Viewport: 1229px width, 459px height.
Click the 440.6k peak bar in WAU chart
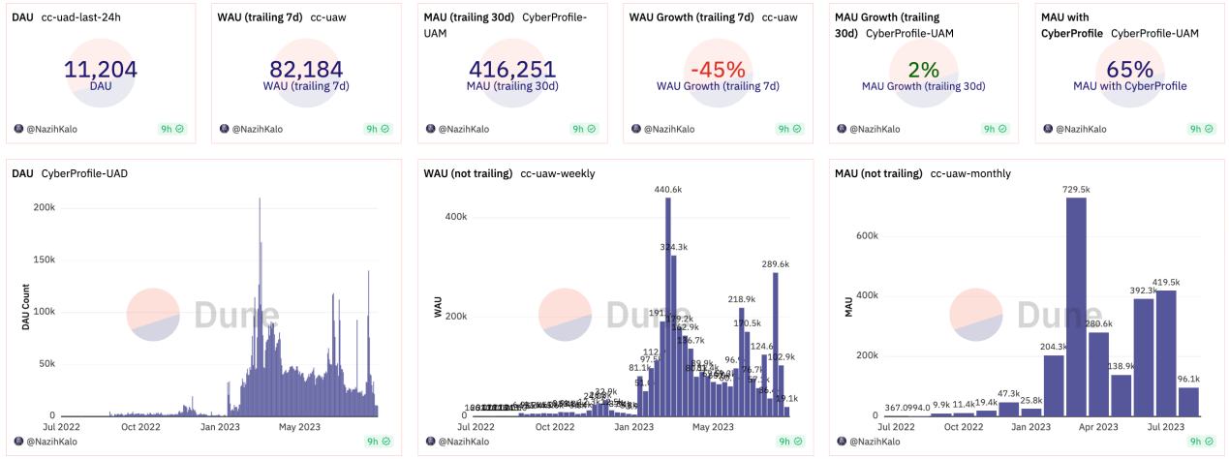(667, 306)
